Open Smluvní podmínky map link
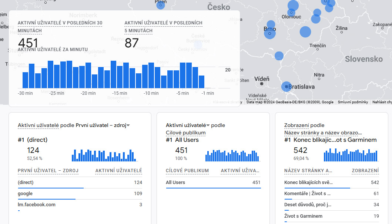Image resolution: width=392 pixels, height=224 pixels. click(x=353, y=102)
